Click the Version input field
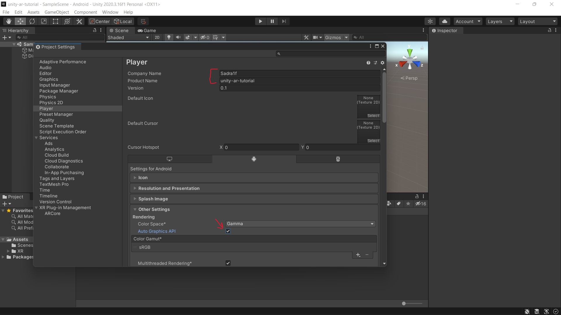 [300, 88]
